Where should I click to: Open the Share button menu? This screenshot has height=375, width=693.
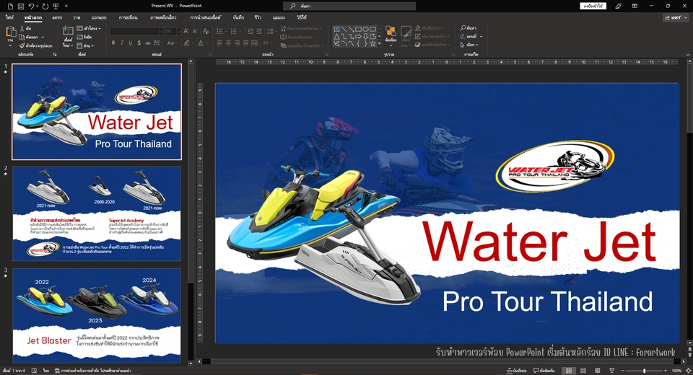(676, 17)
